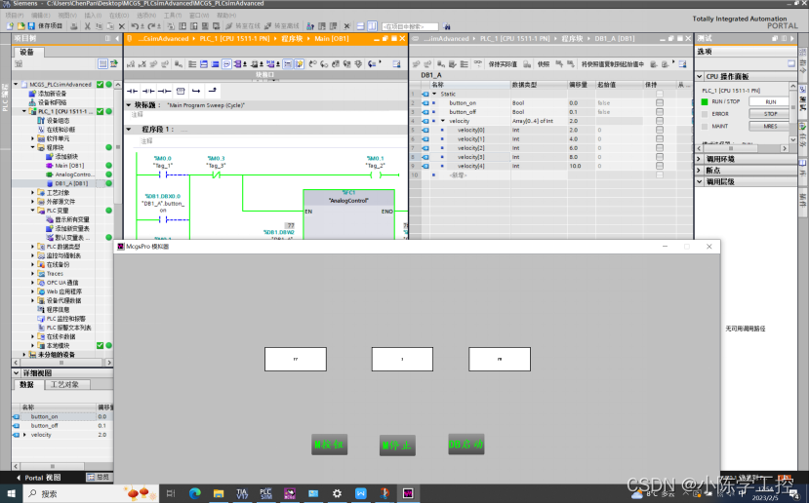Click the Main OB1 block icon in tree
The image size is (810, 504).
[49, 166]
